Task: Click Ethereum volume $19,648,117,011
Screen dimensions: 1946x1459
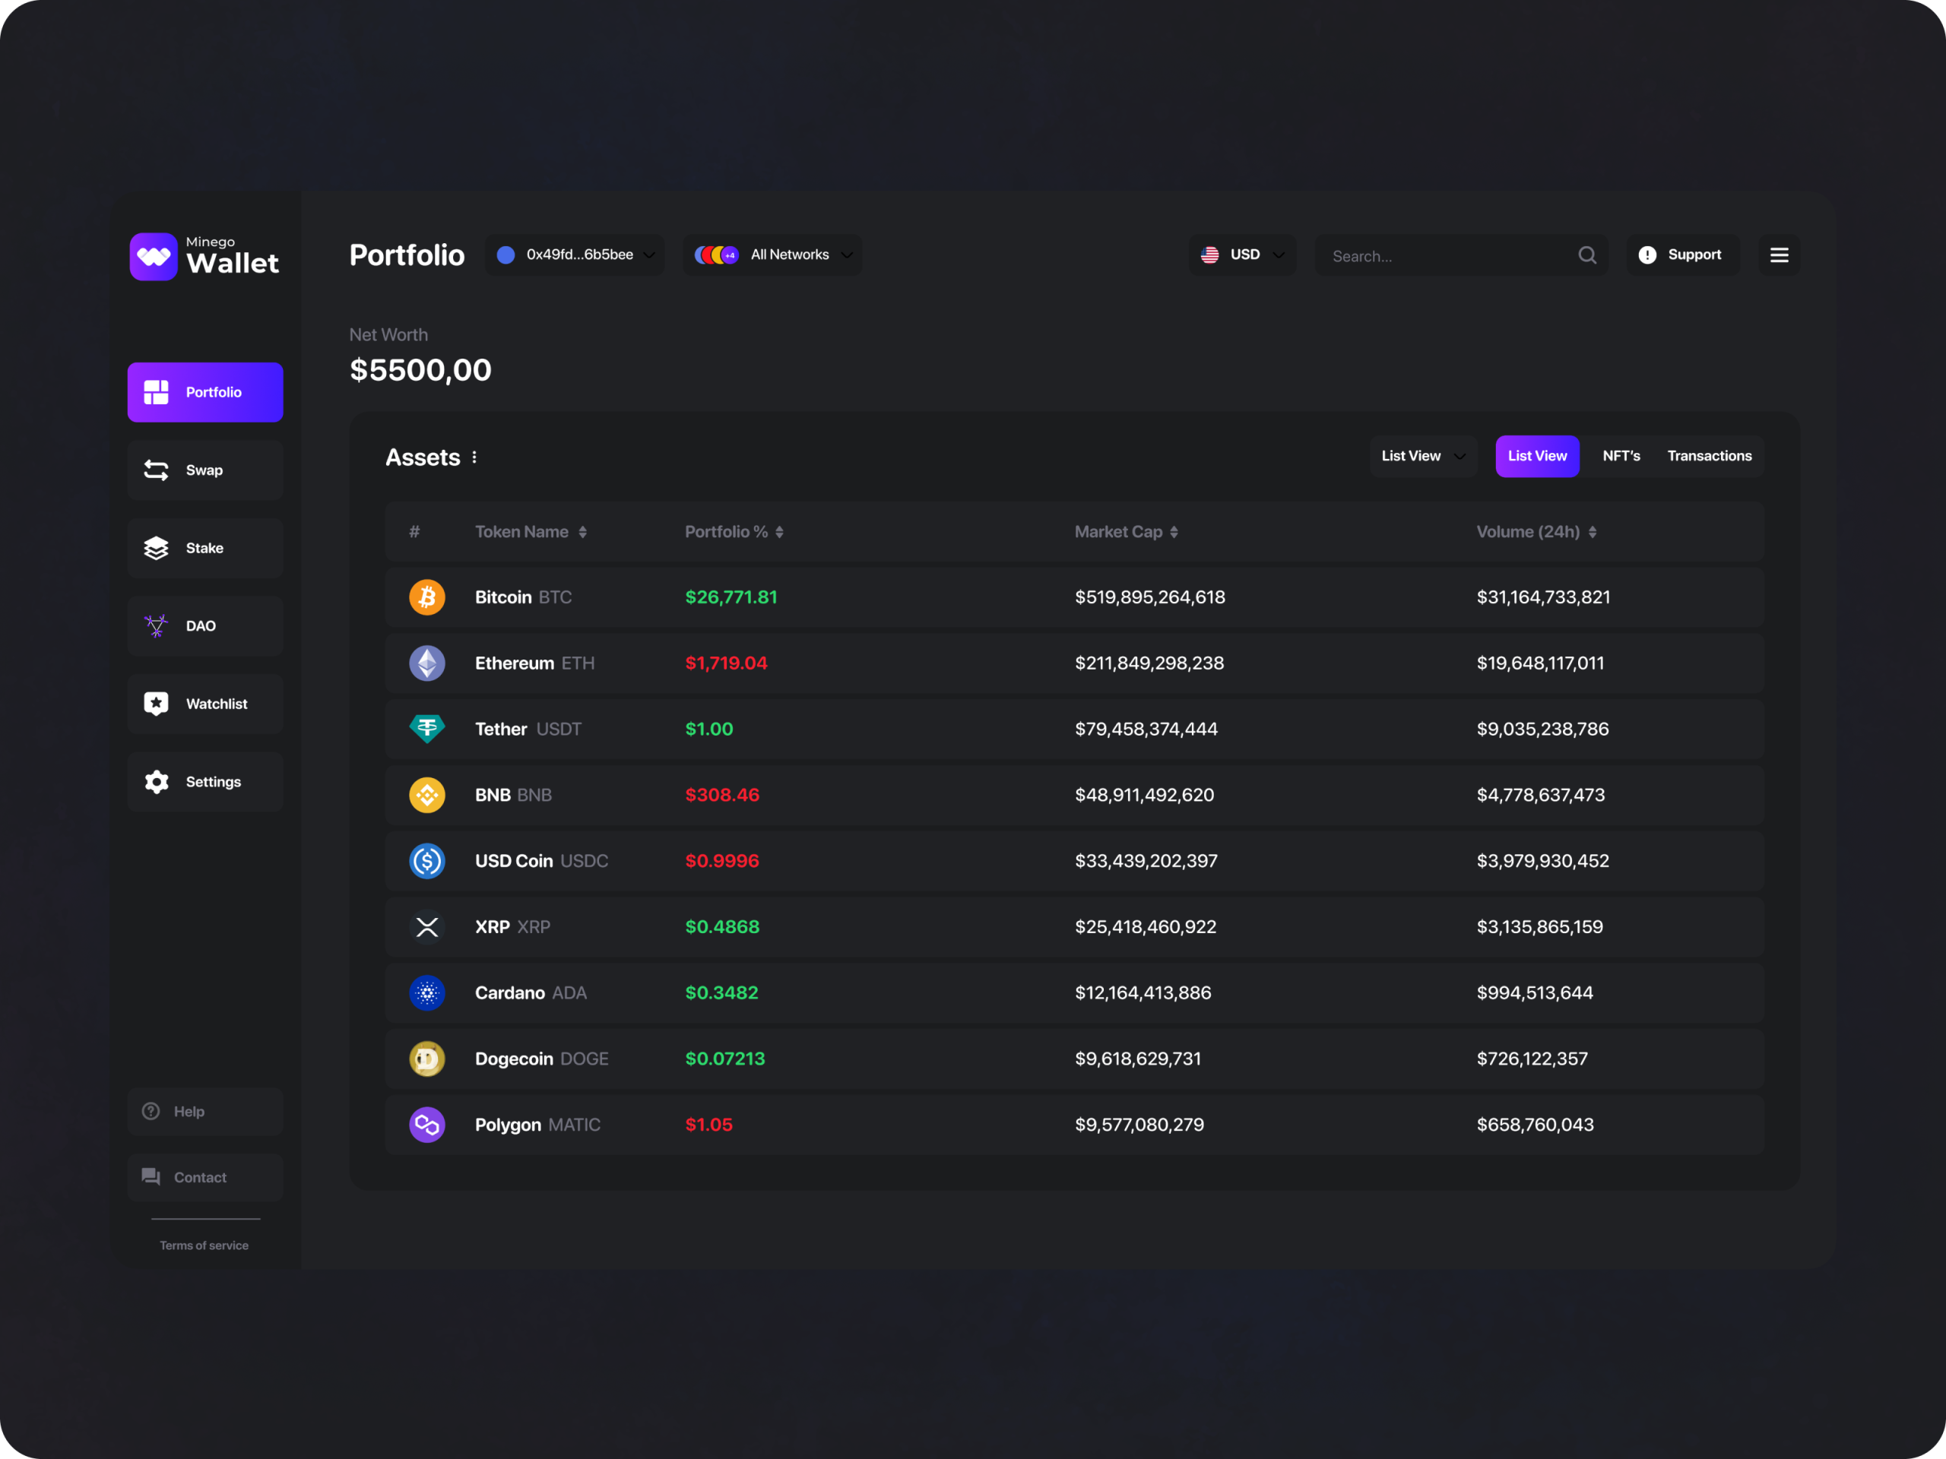Action: [1540, 663]
